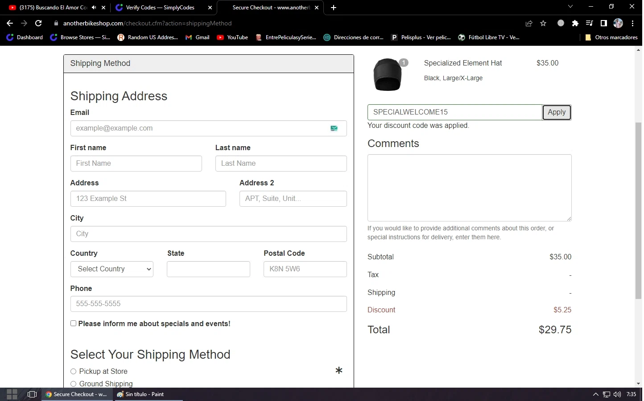Open the Chrome profile avatar
The image size is (644, 401).
pos(618,23)
